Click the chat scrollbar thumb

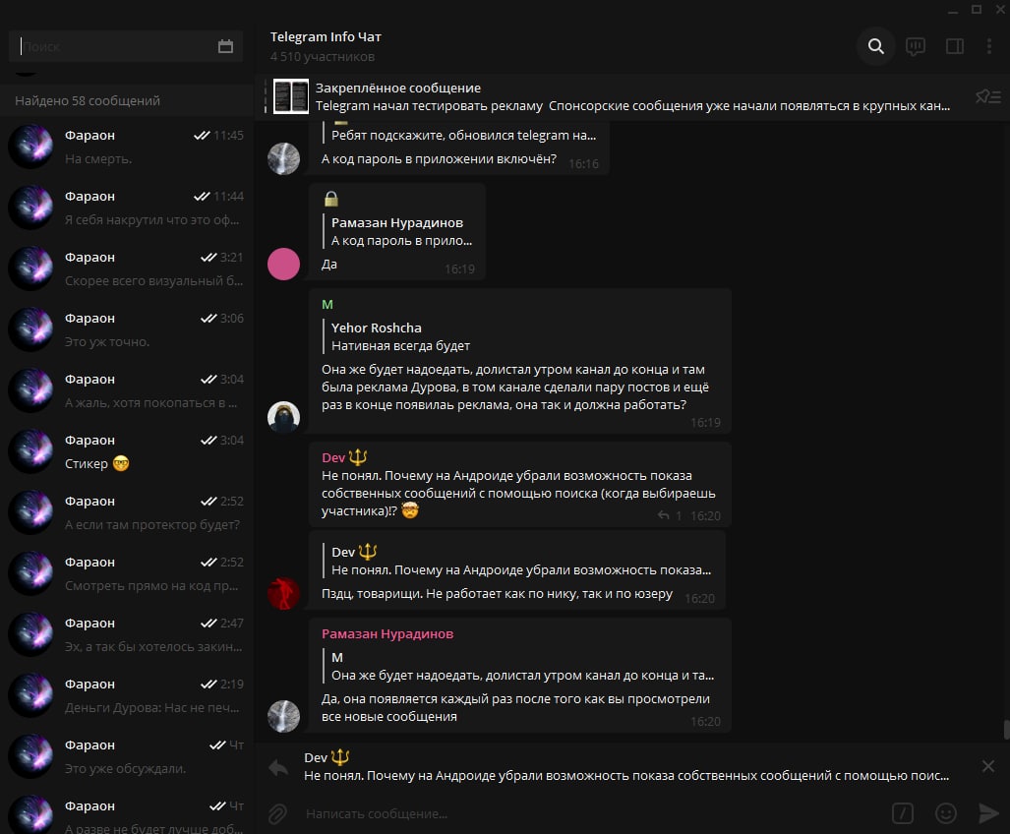click(1006, 731)
